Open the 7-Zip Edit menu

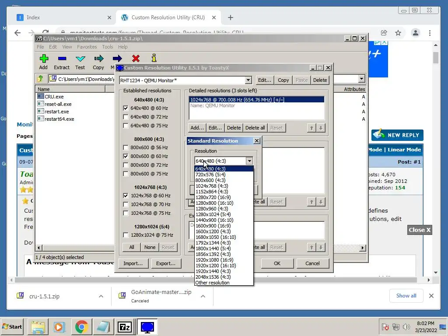pos(53,47)
